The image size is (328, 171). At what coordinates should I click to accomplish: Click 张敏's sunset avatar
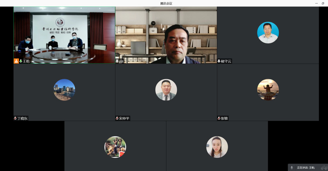point(268,90)
